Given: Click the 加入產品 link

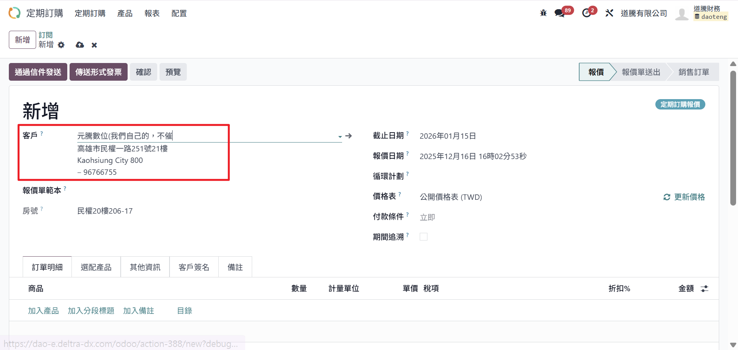Looking at the screenshot, I should 43,310.
